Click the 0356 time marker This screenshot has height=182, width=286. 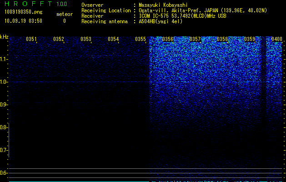[x=168, y=39]
